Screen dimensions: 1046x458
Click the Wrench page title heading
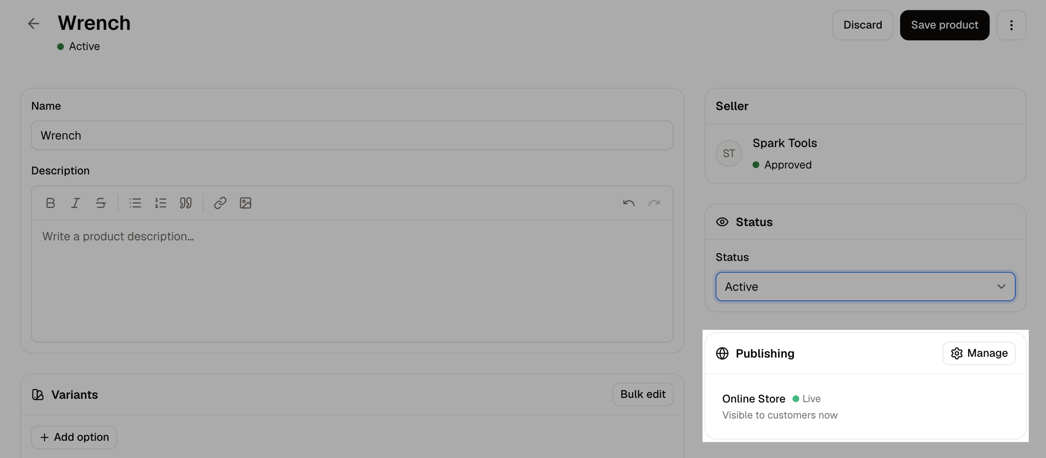click(x=94, y=23)
